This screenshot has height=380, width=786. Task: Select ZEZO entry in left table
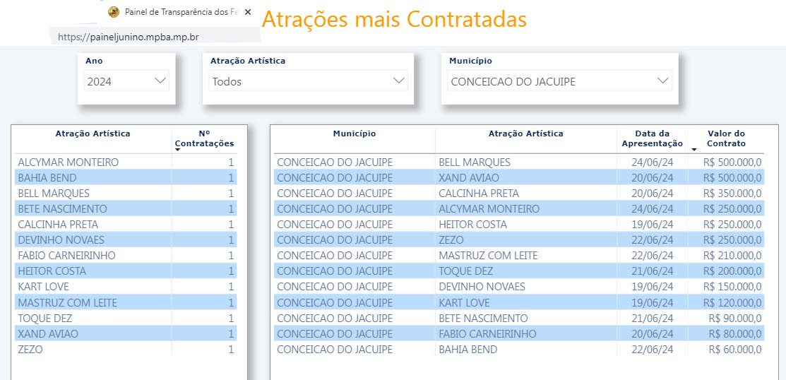(x=125, y=349)
